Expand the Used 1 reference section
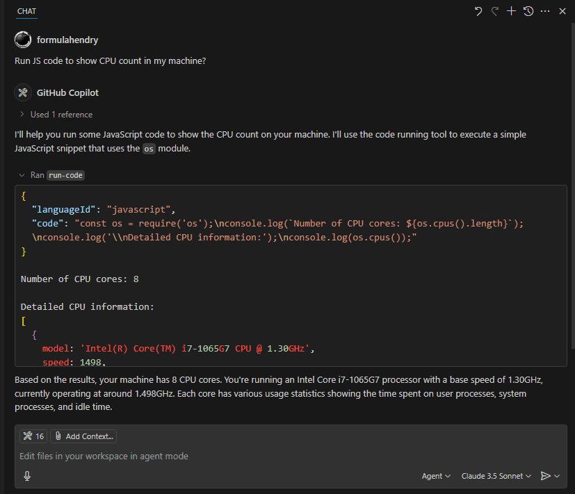 tap(56, 115)
